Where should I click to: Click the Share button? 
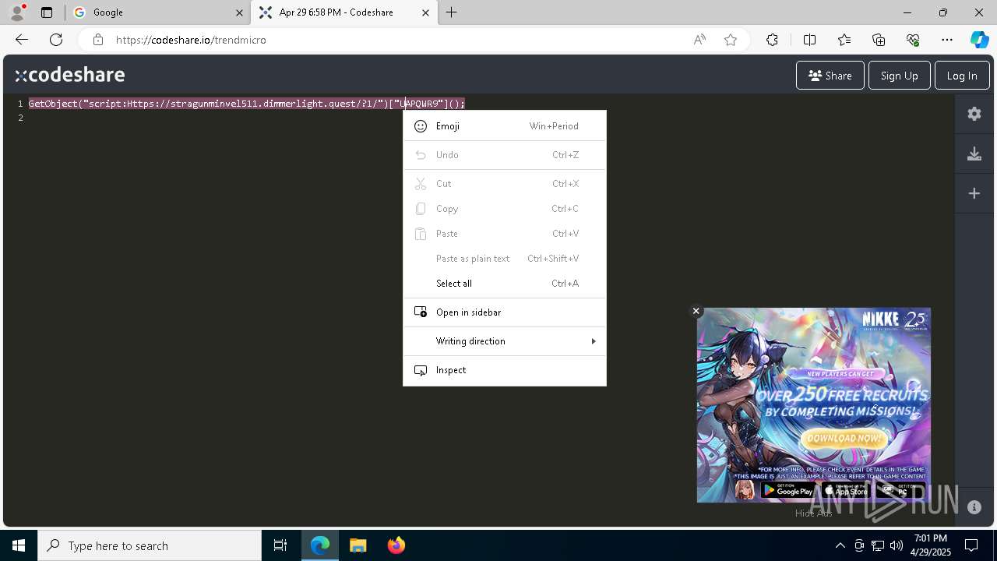click(830, 76)
